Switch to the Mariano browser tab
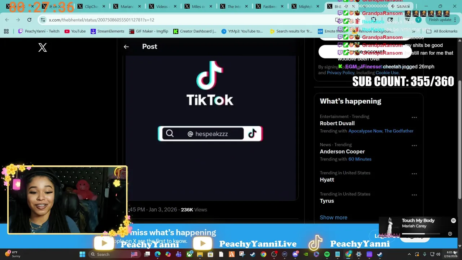This screenshot has height=260, width=462. coord(127,6)
